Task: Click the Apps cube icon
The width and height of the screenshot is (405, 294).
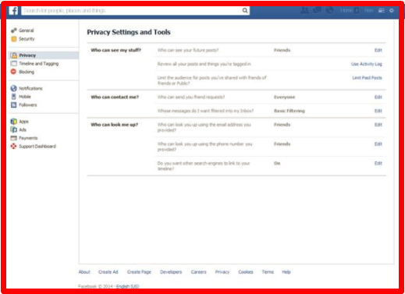Action: click(x=14, y=122)
